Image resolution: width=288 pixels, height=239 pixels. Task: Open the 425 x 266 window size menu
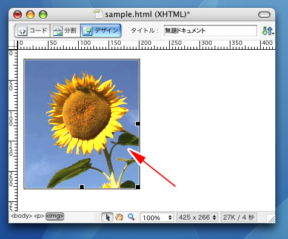click(x=197, y=218)
